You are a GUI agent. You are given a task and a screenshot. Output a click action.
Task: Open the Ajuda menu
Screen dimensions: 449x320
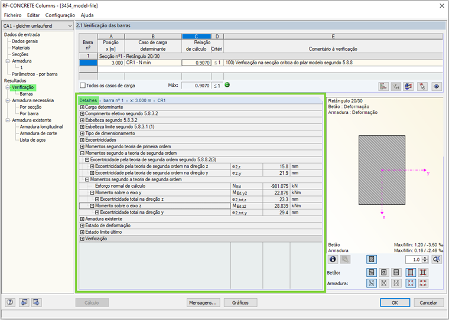pyautogui.click(x=87, y=15)
